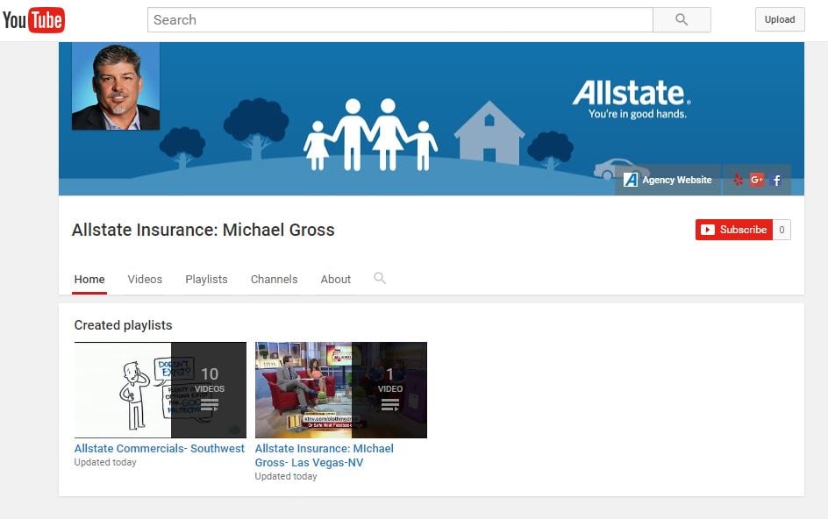Open the About tab
Viewport: 828px width, 519px height.
[336, 280]
